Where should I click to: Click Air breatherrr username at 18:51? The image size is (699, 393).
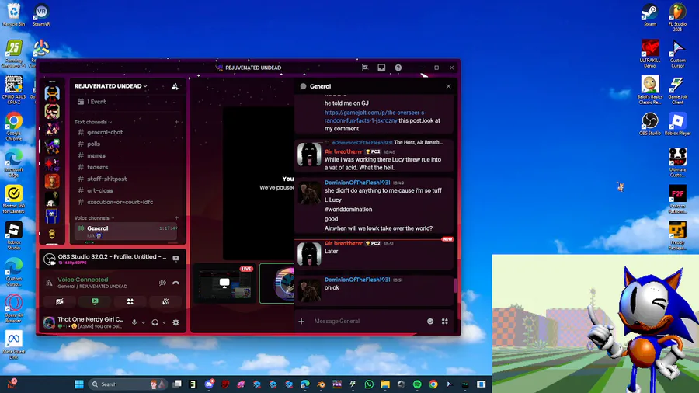pos(343,243)
